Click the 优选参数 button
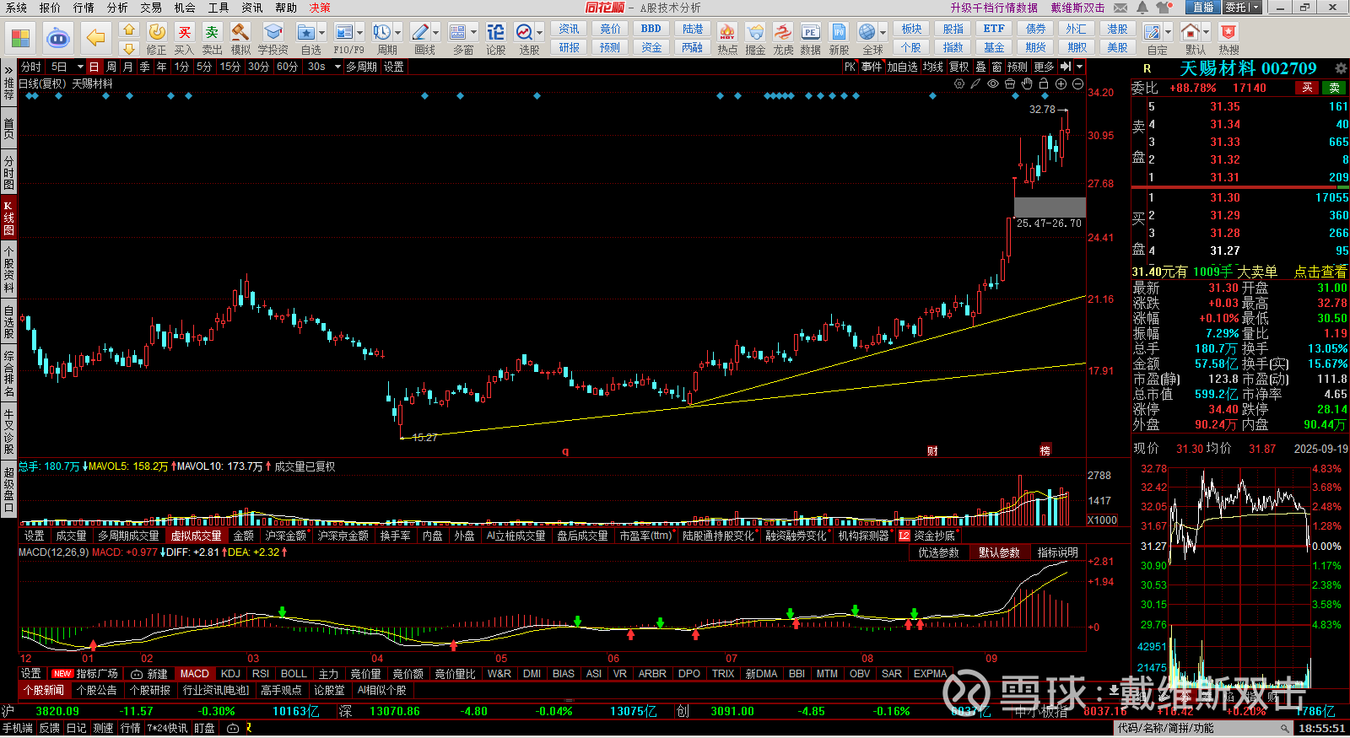 point(939,552)
